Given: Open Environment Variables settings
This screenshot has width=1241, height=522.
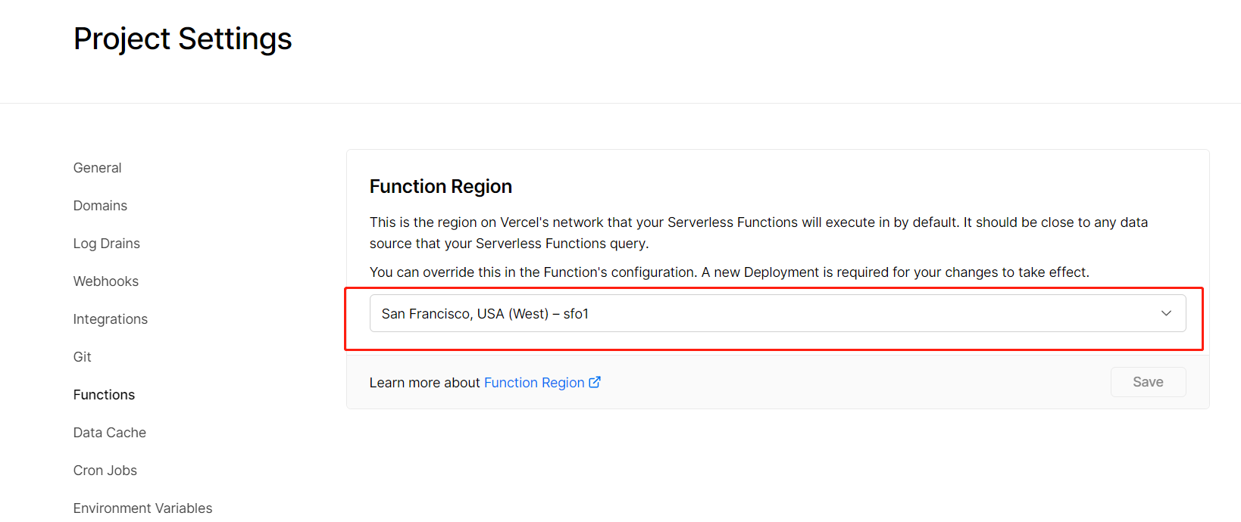Looking at the screenshot, I should [x=143, y=508].
